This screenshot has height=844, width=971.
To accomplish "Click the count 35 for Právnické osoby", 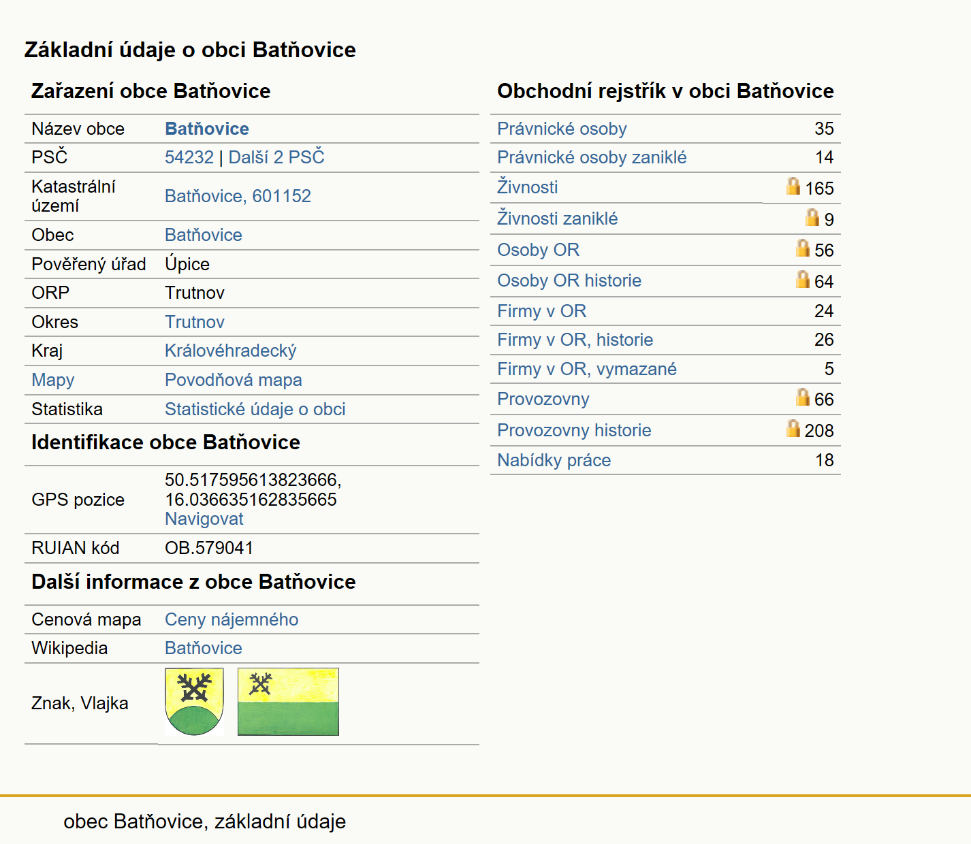I will tap(824, 129).
